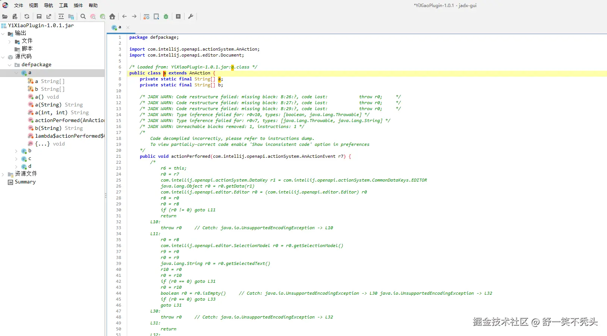Open the 文件 menu

(x=19, y=6)
